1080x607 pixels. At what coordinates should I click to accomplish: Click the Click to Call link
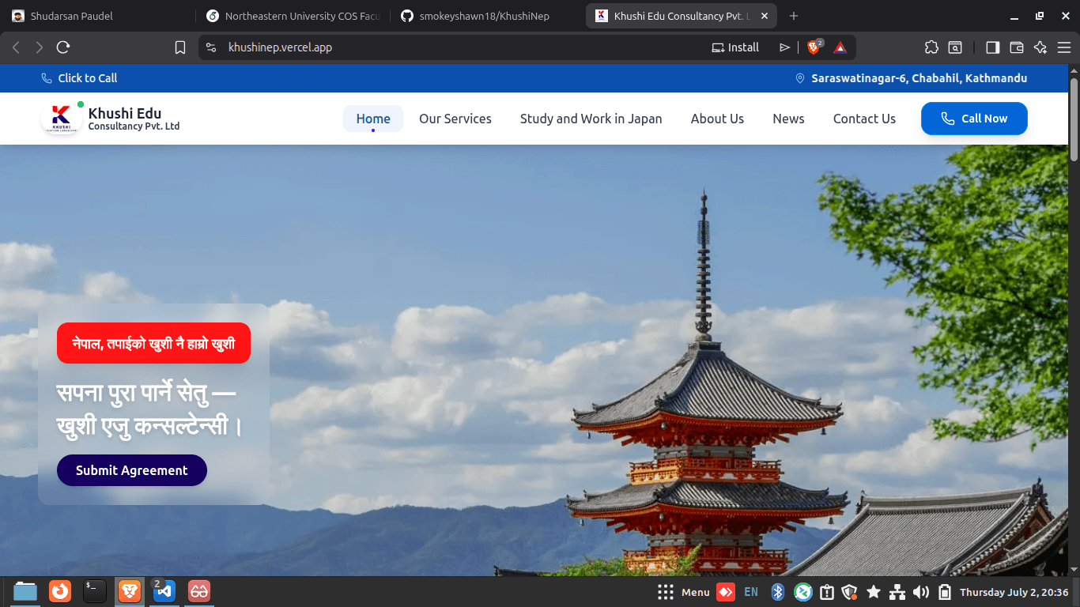point(79,78)
